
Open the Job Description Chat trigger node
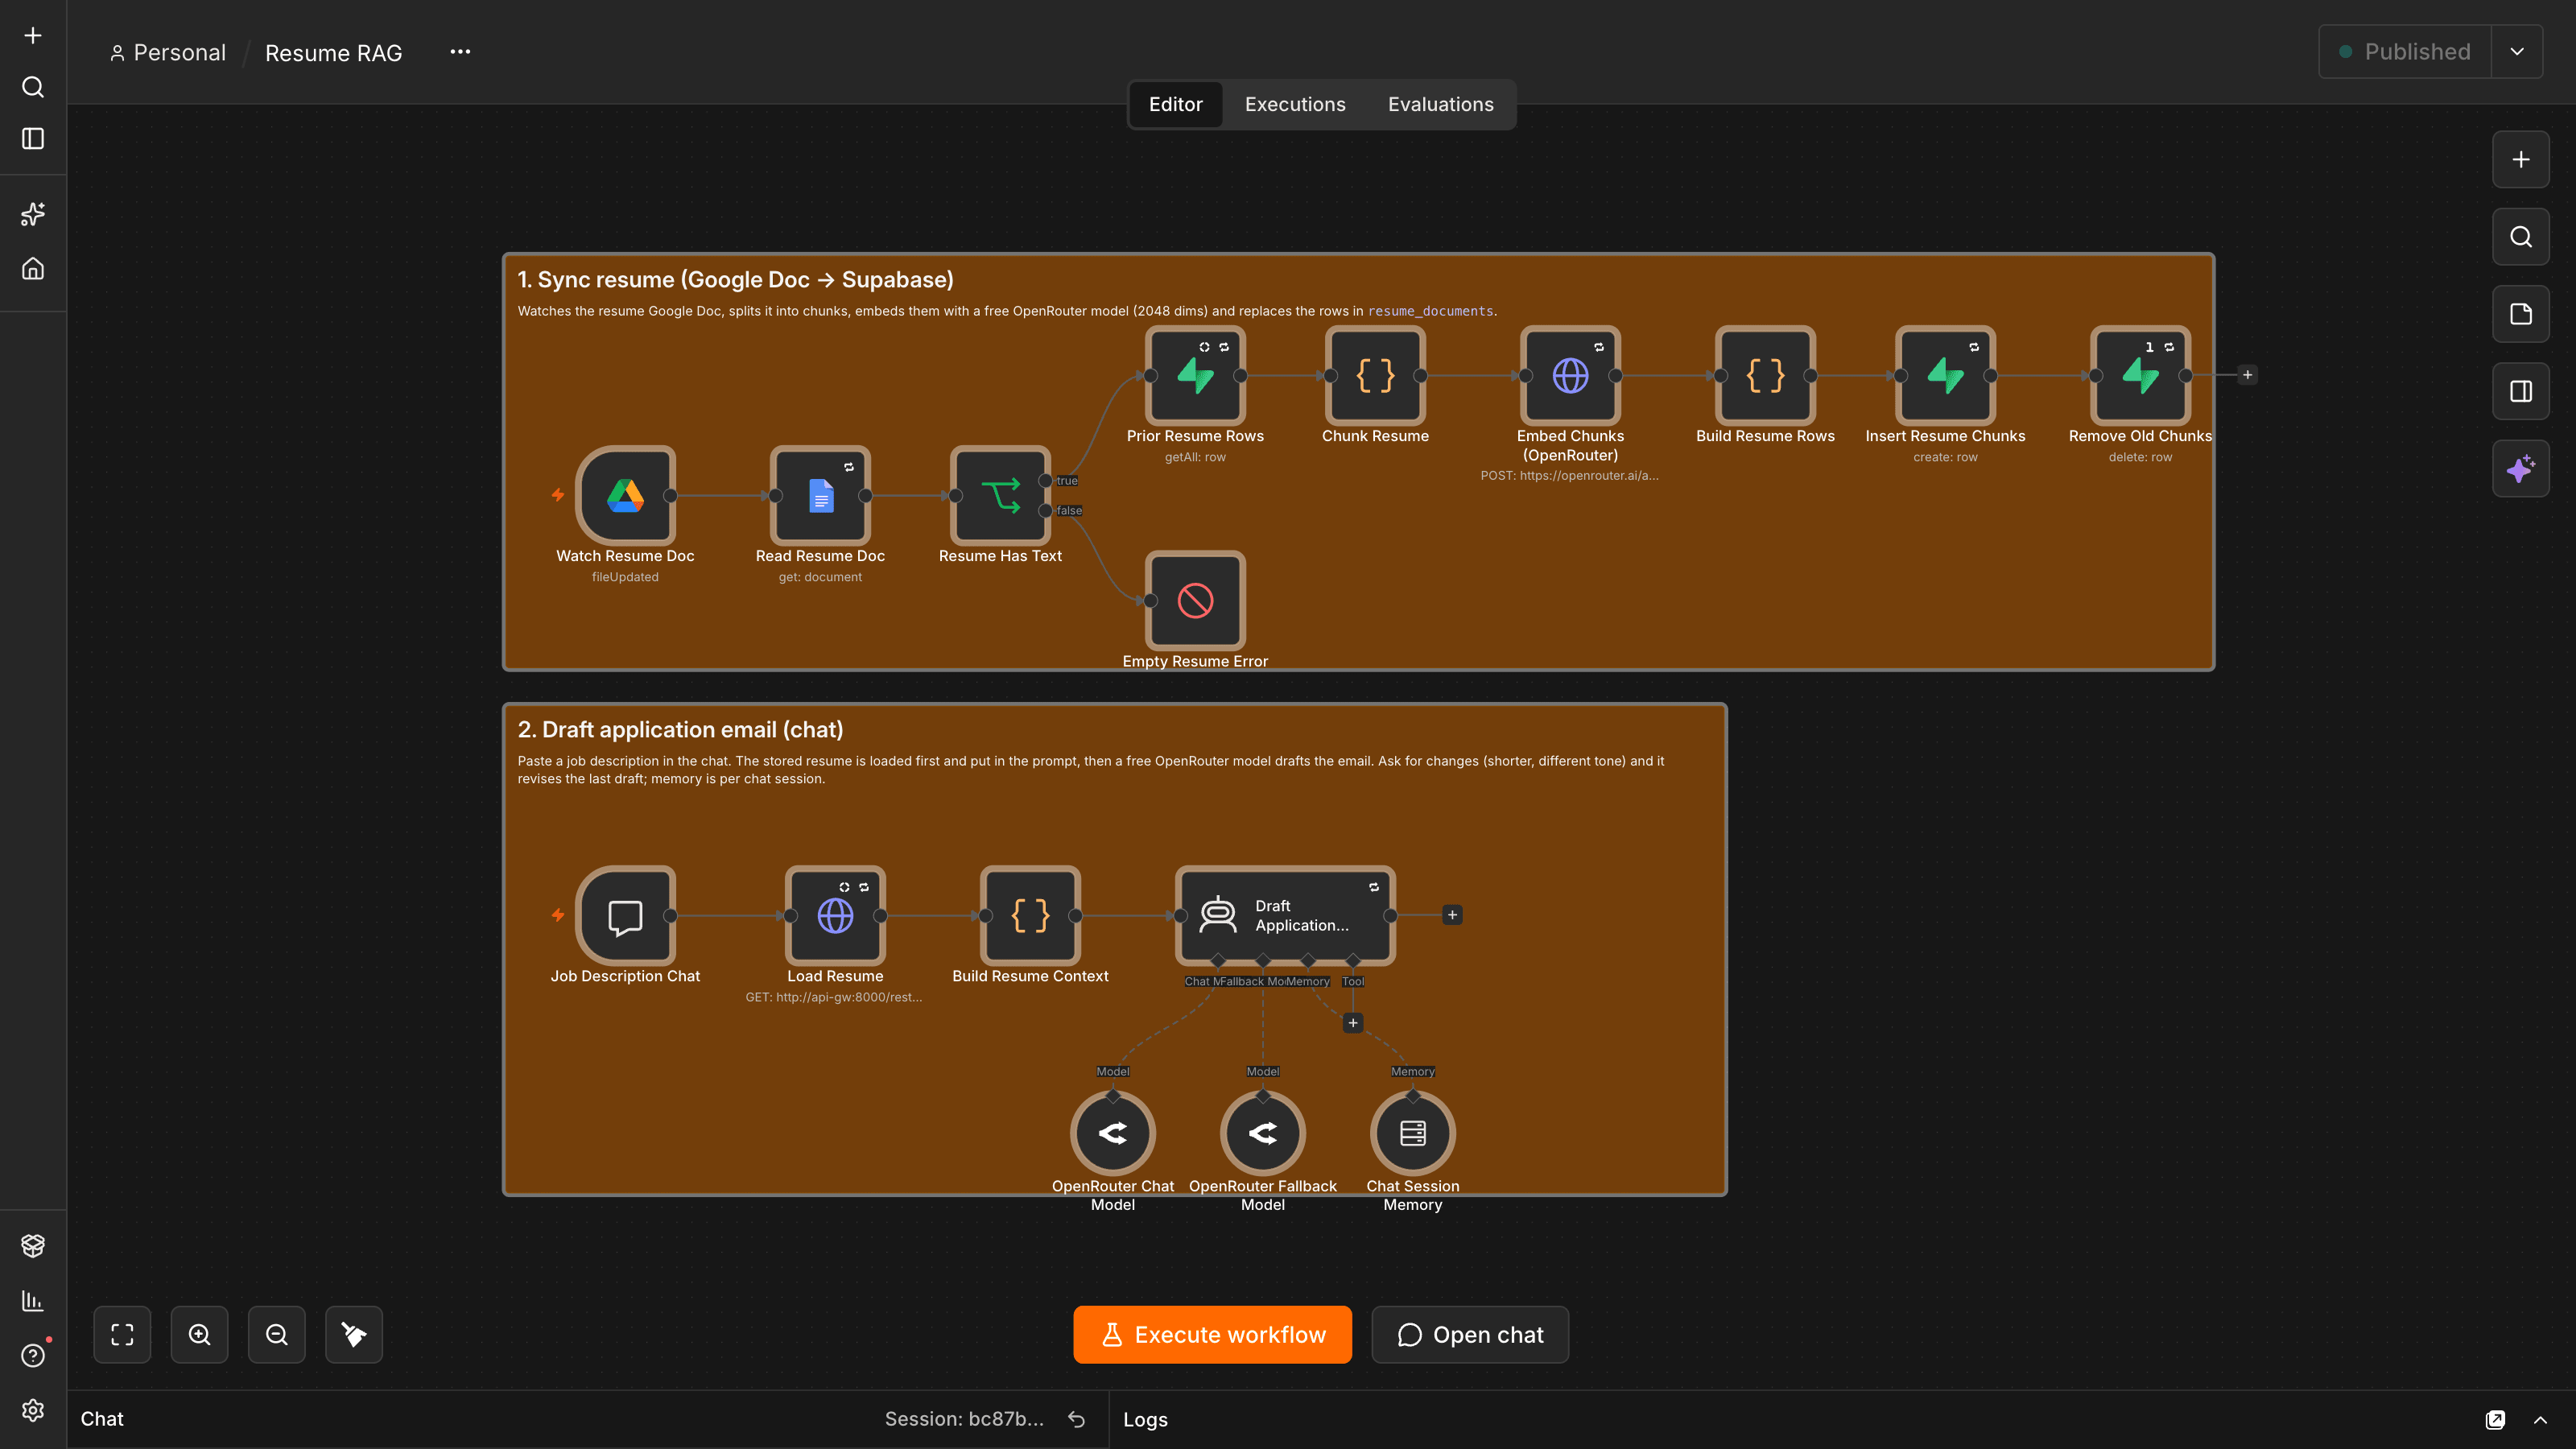625,916
